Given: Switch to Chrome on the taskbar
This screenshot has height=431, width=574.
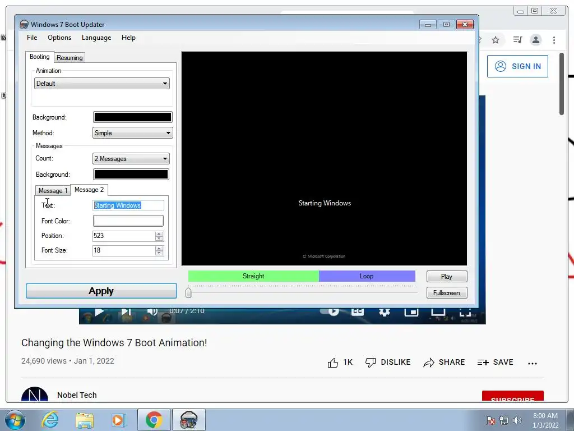Looking at the screenshot, I should coord(154,420).
